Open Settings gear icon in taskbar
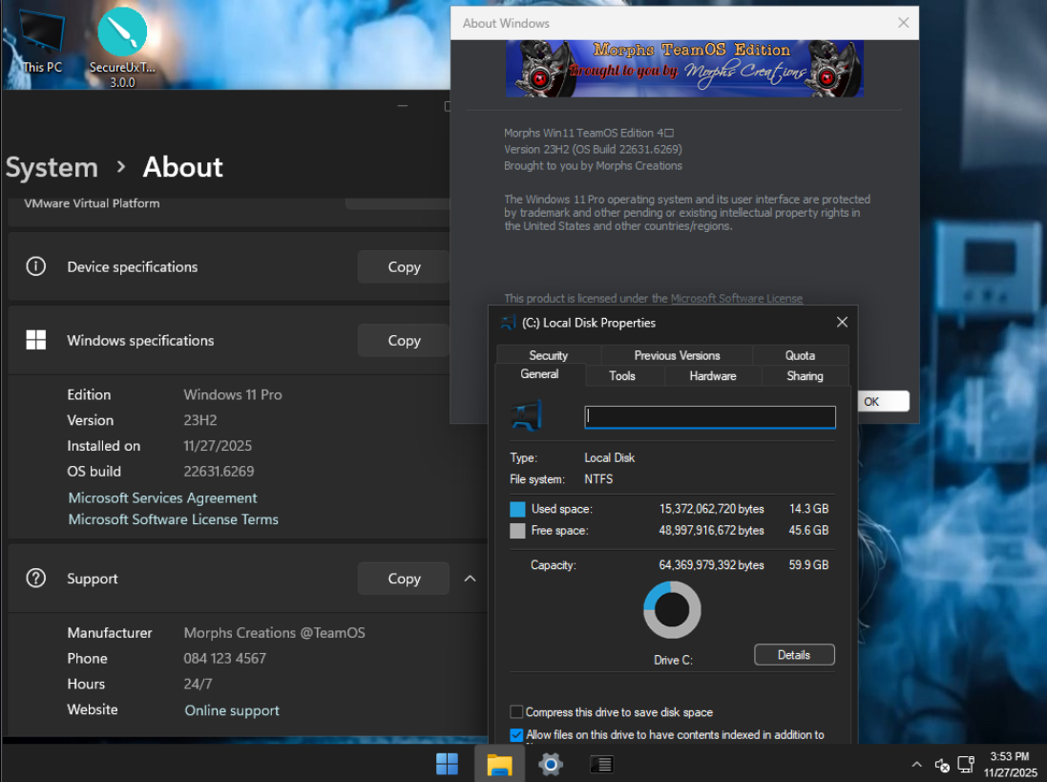Viewport: 1047px width, 782px height. pos(551,763)
